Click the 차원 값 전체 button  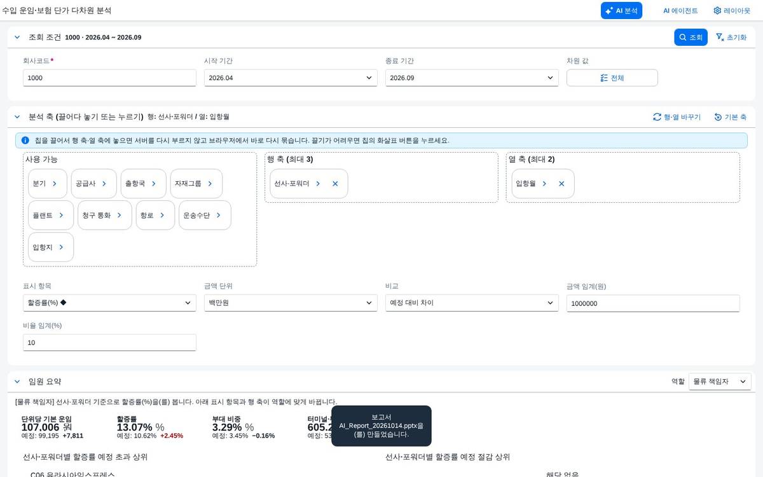(x=612, y=78)
